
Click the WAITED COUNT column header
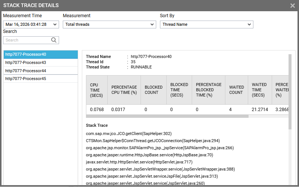(x=236, y=90)
